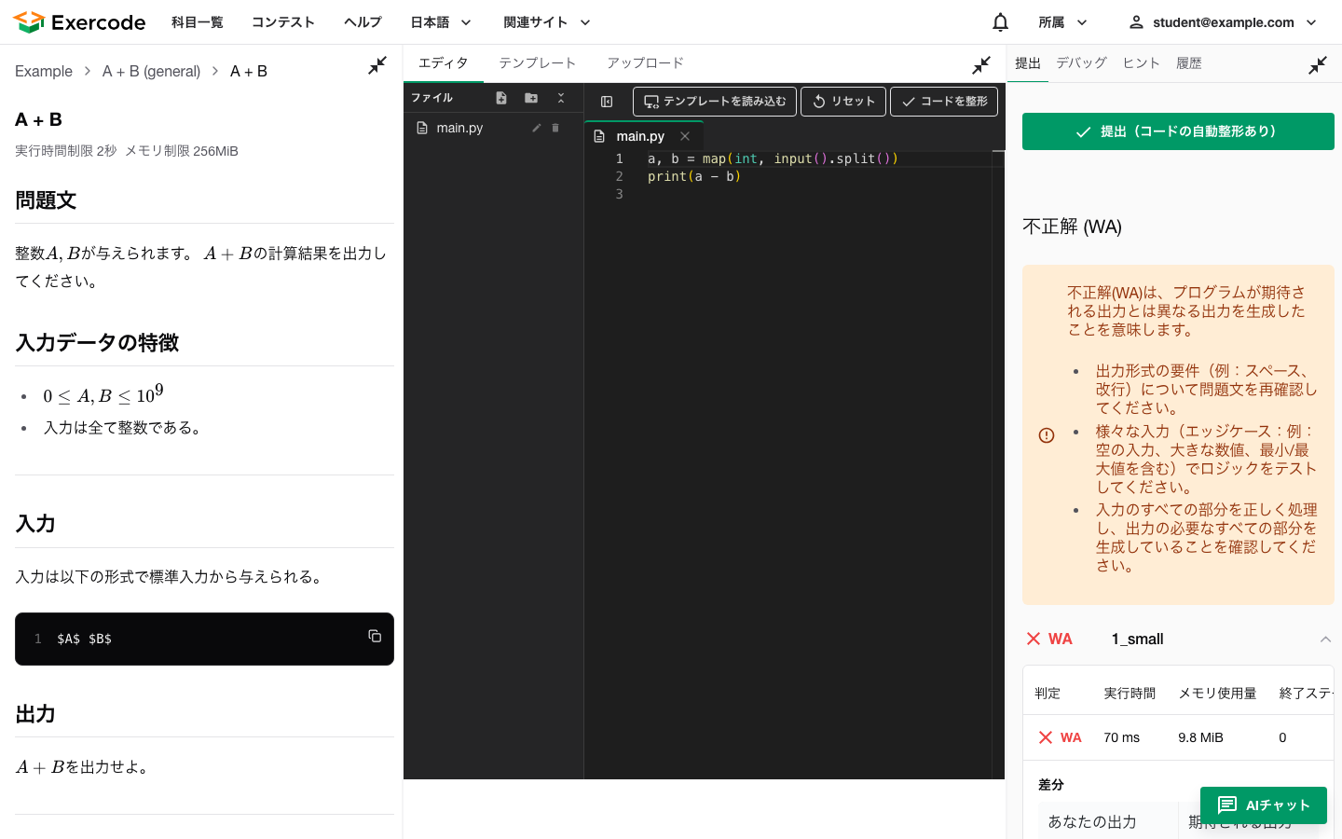Open the デバッグ tab
Screen dimensions: 1342x839
pos(1081,63)
